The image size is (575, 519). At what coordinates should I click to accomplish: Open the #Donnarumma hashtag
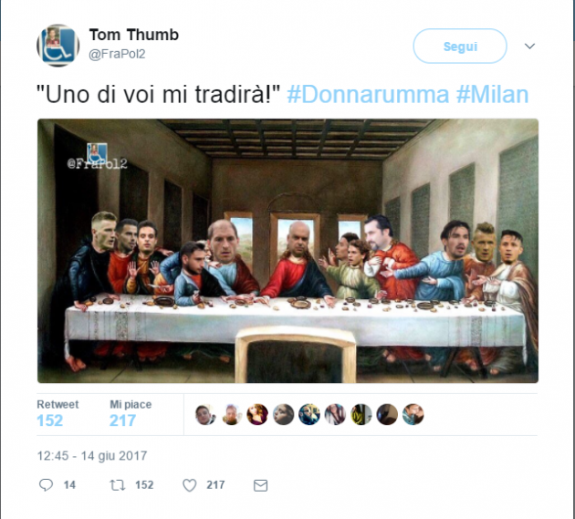click(x=368, y=95)
